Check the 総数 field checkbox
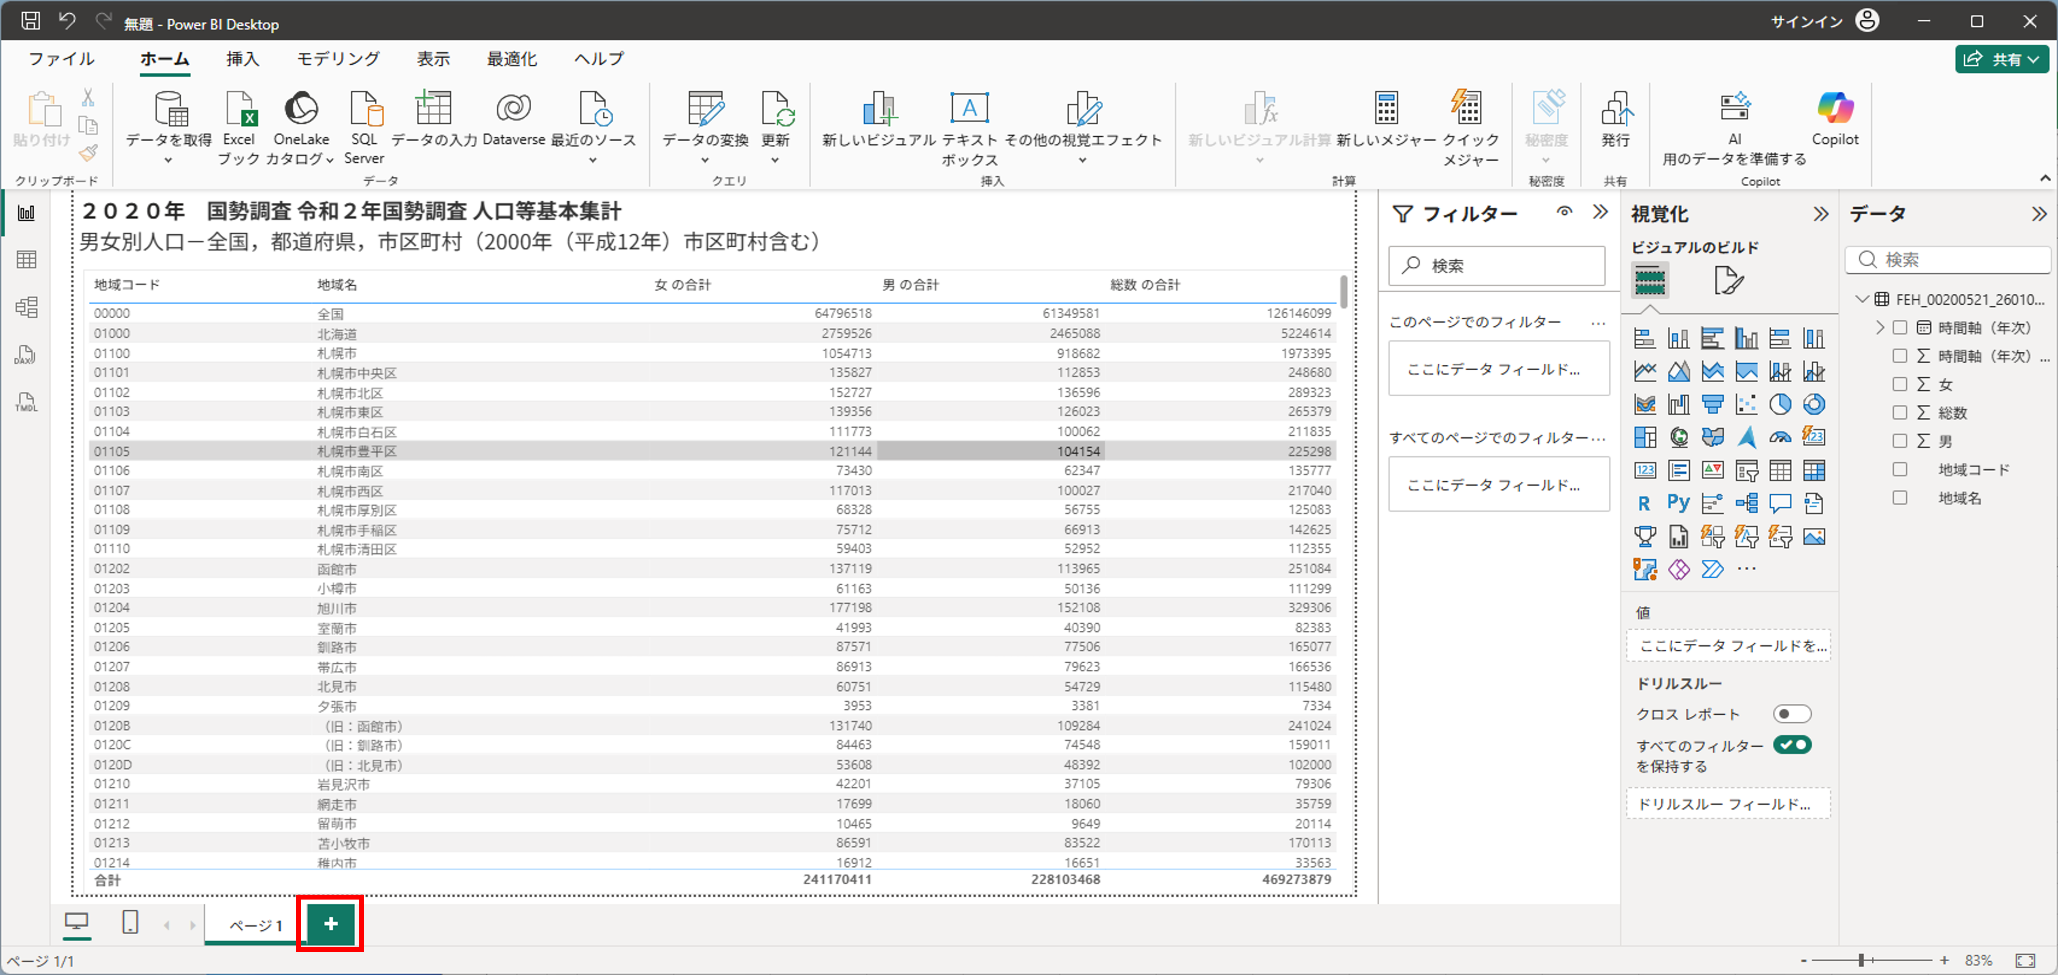The height and width of the screenshot is (975, 2058). [x=1900, y=412]
